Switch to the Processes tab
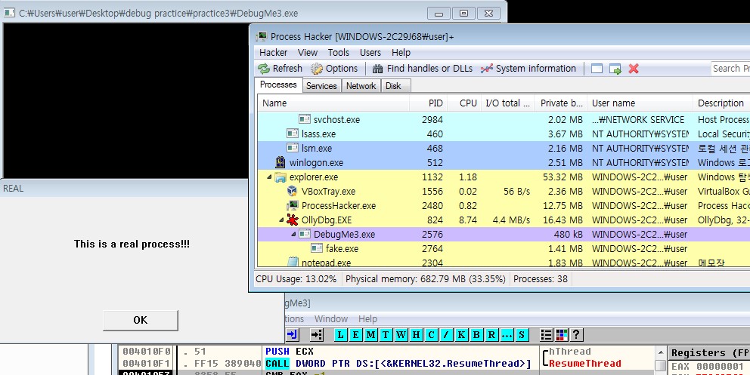 tap(278, 85)
